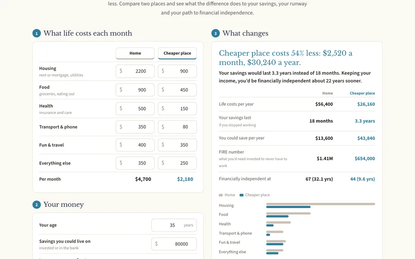
Task: Edit Home everything else field showing 350
Action: (x=135, y=163)
